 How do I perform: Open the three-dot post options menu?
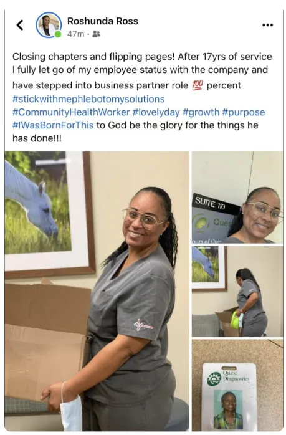(x=267, y=26)
